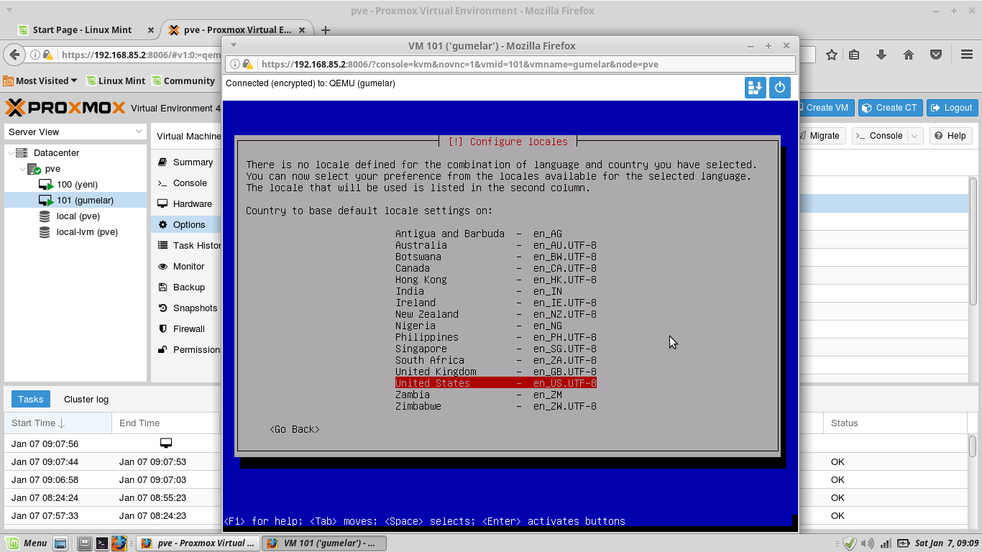The height and width of the screenshot is (552, 982).
Task: Click the site info icon in VM 101 address bar
Action: point(235,64)
